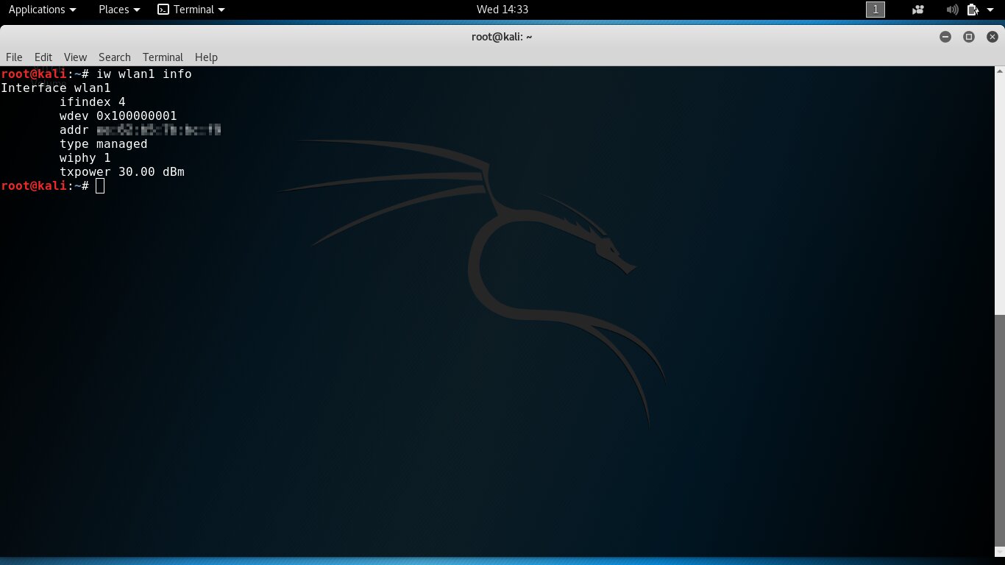This screenshot has height=565, width=1005.
Task: Click the screen recorder camera icon
Action: pos(917,10)
